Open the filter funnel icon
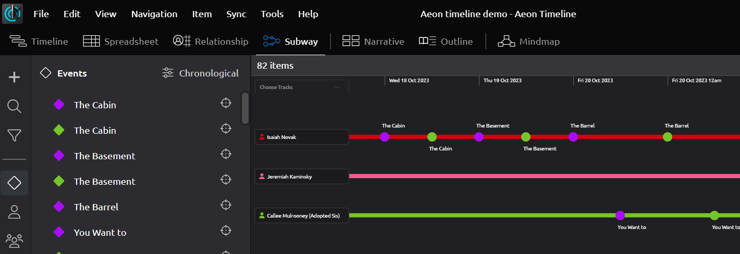 coord(15,136)
